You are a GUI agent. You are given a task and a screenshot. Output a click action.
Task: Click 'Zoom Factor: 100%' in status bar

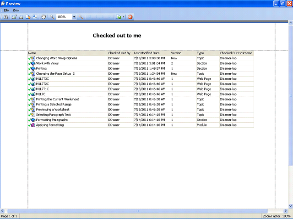277,216
